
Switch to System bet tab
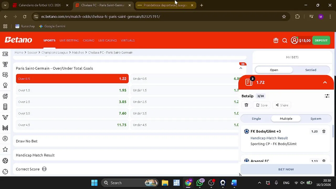[x=316, y=119]
